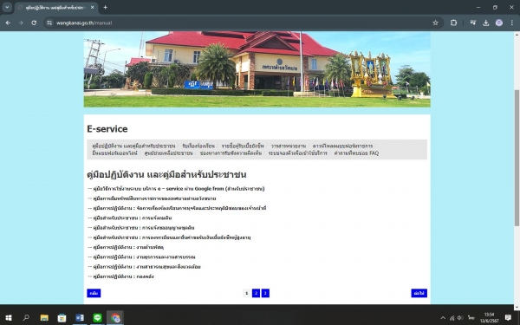Image resolution: width=520 pixels, height=325 pixels.
Task: Open the Chrome downloads icon
Action: 486,23
